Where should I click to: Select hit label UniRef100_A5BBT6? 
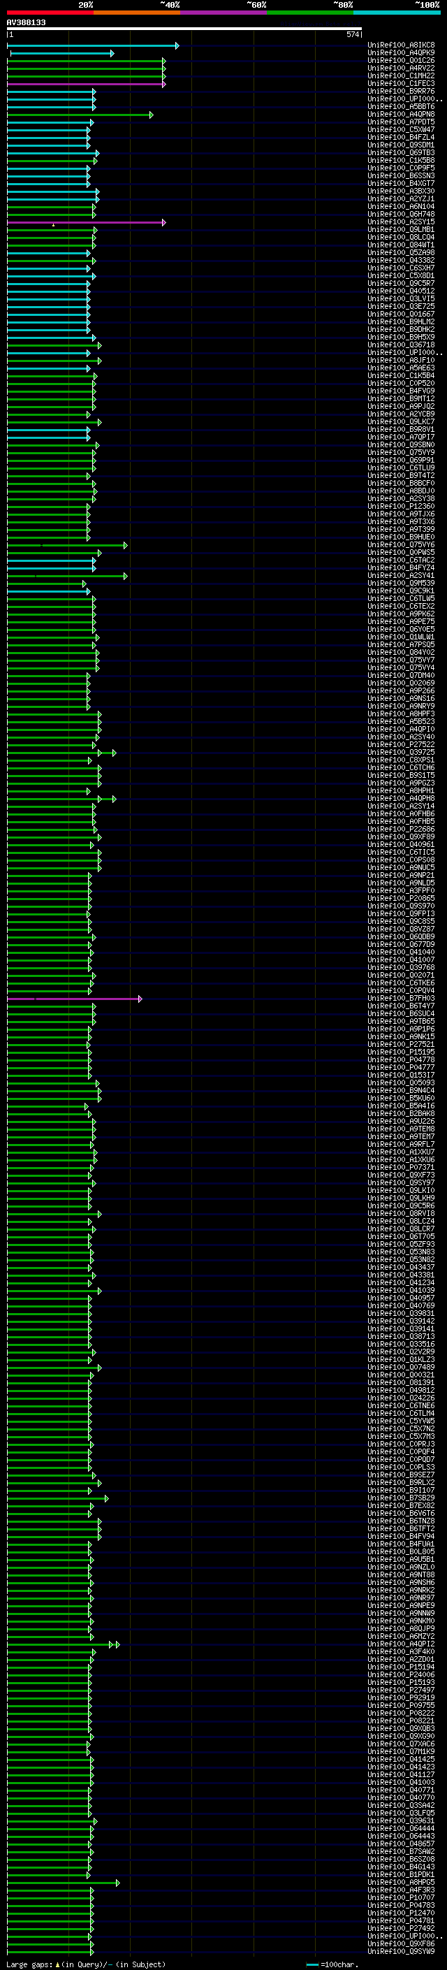click(x=401, y=107)
